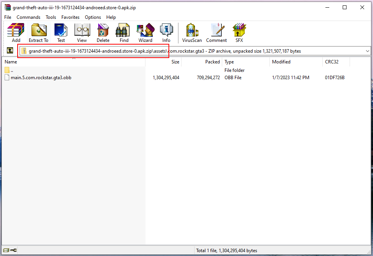The height and width of the screenshot is (256, 373).
Task: Open the View file tool
Action: 82,33
